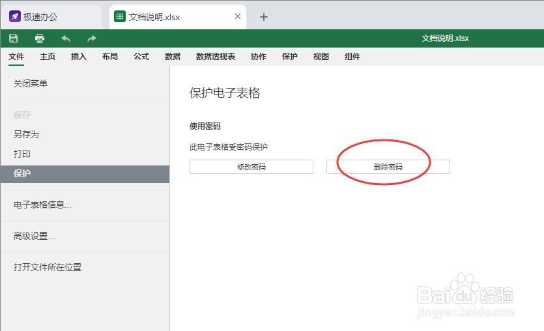The width and height of the screenshot is (544, 331).
Task: Switch to the 极速办公 tab
Action: [51, 17]
